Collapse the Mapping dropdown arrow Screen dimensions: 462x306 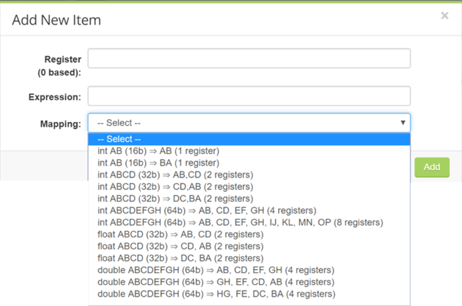(403, 123)
